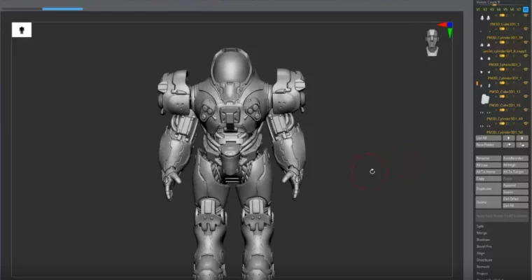Select the PM3D_Sphere3D3_3 subtool name
Screen dimensions: 532x280
tap(505, 64)
